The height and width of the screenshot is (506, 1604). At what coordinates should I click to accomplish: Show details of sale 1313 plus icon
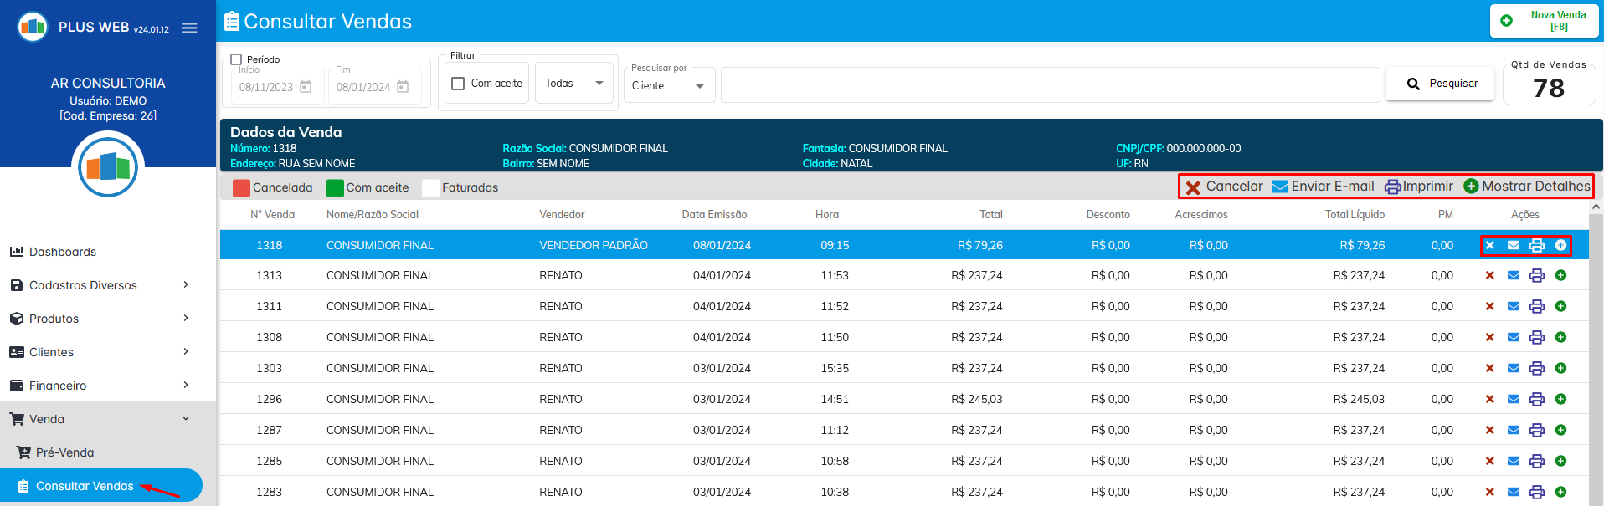[1560, 275]
